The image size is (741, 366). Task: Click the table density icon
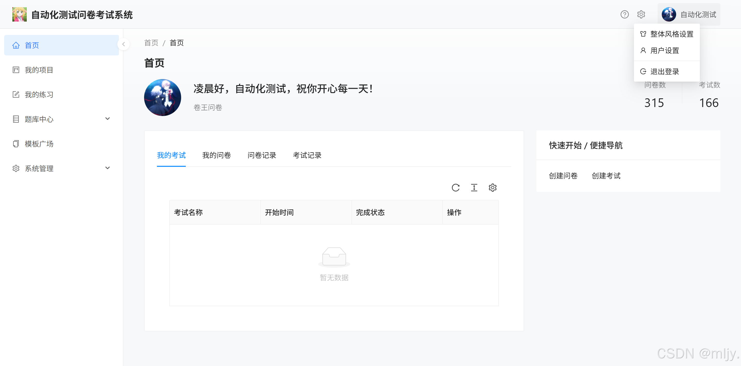(x=474, y=187)
